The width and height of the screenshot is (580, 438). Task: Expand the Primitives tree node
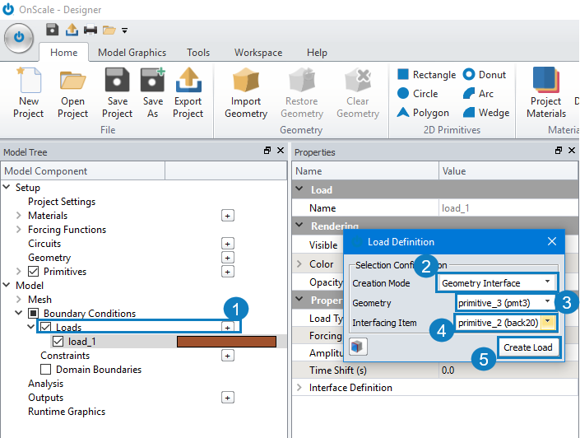(18, 272)
